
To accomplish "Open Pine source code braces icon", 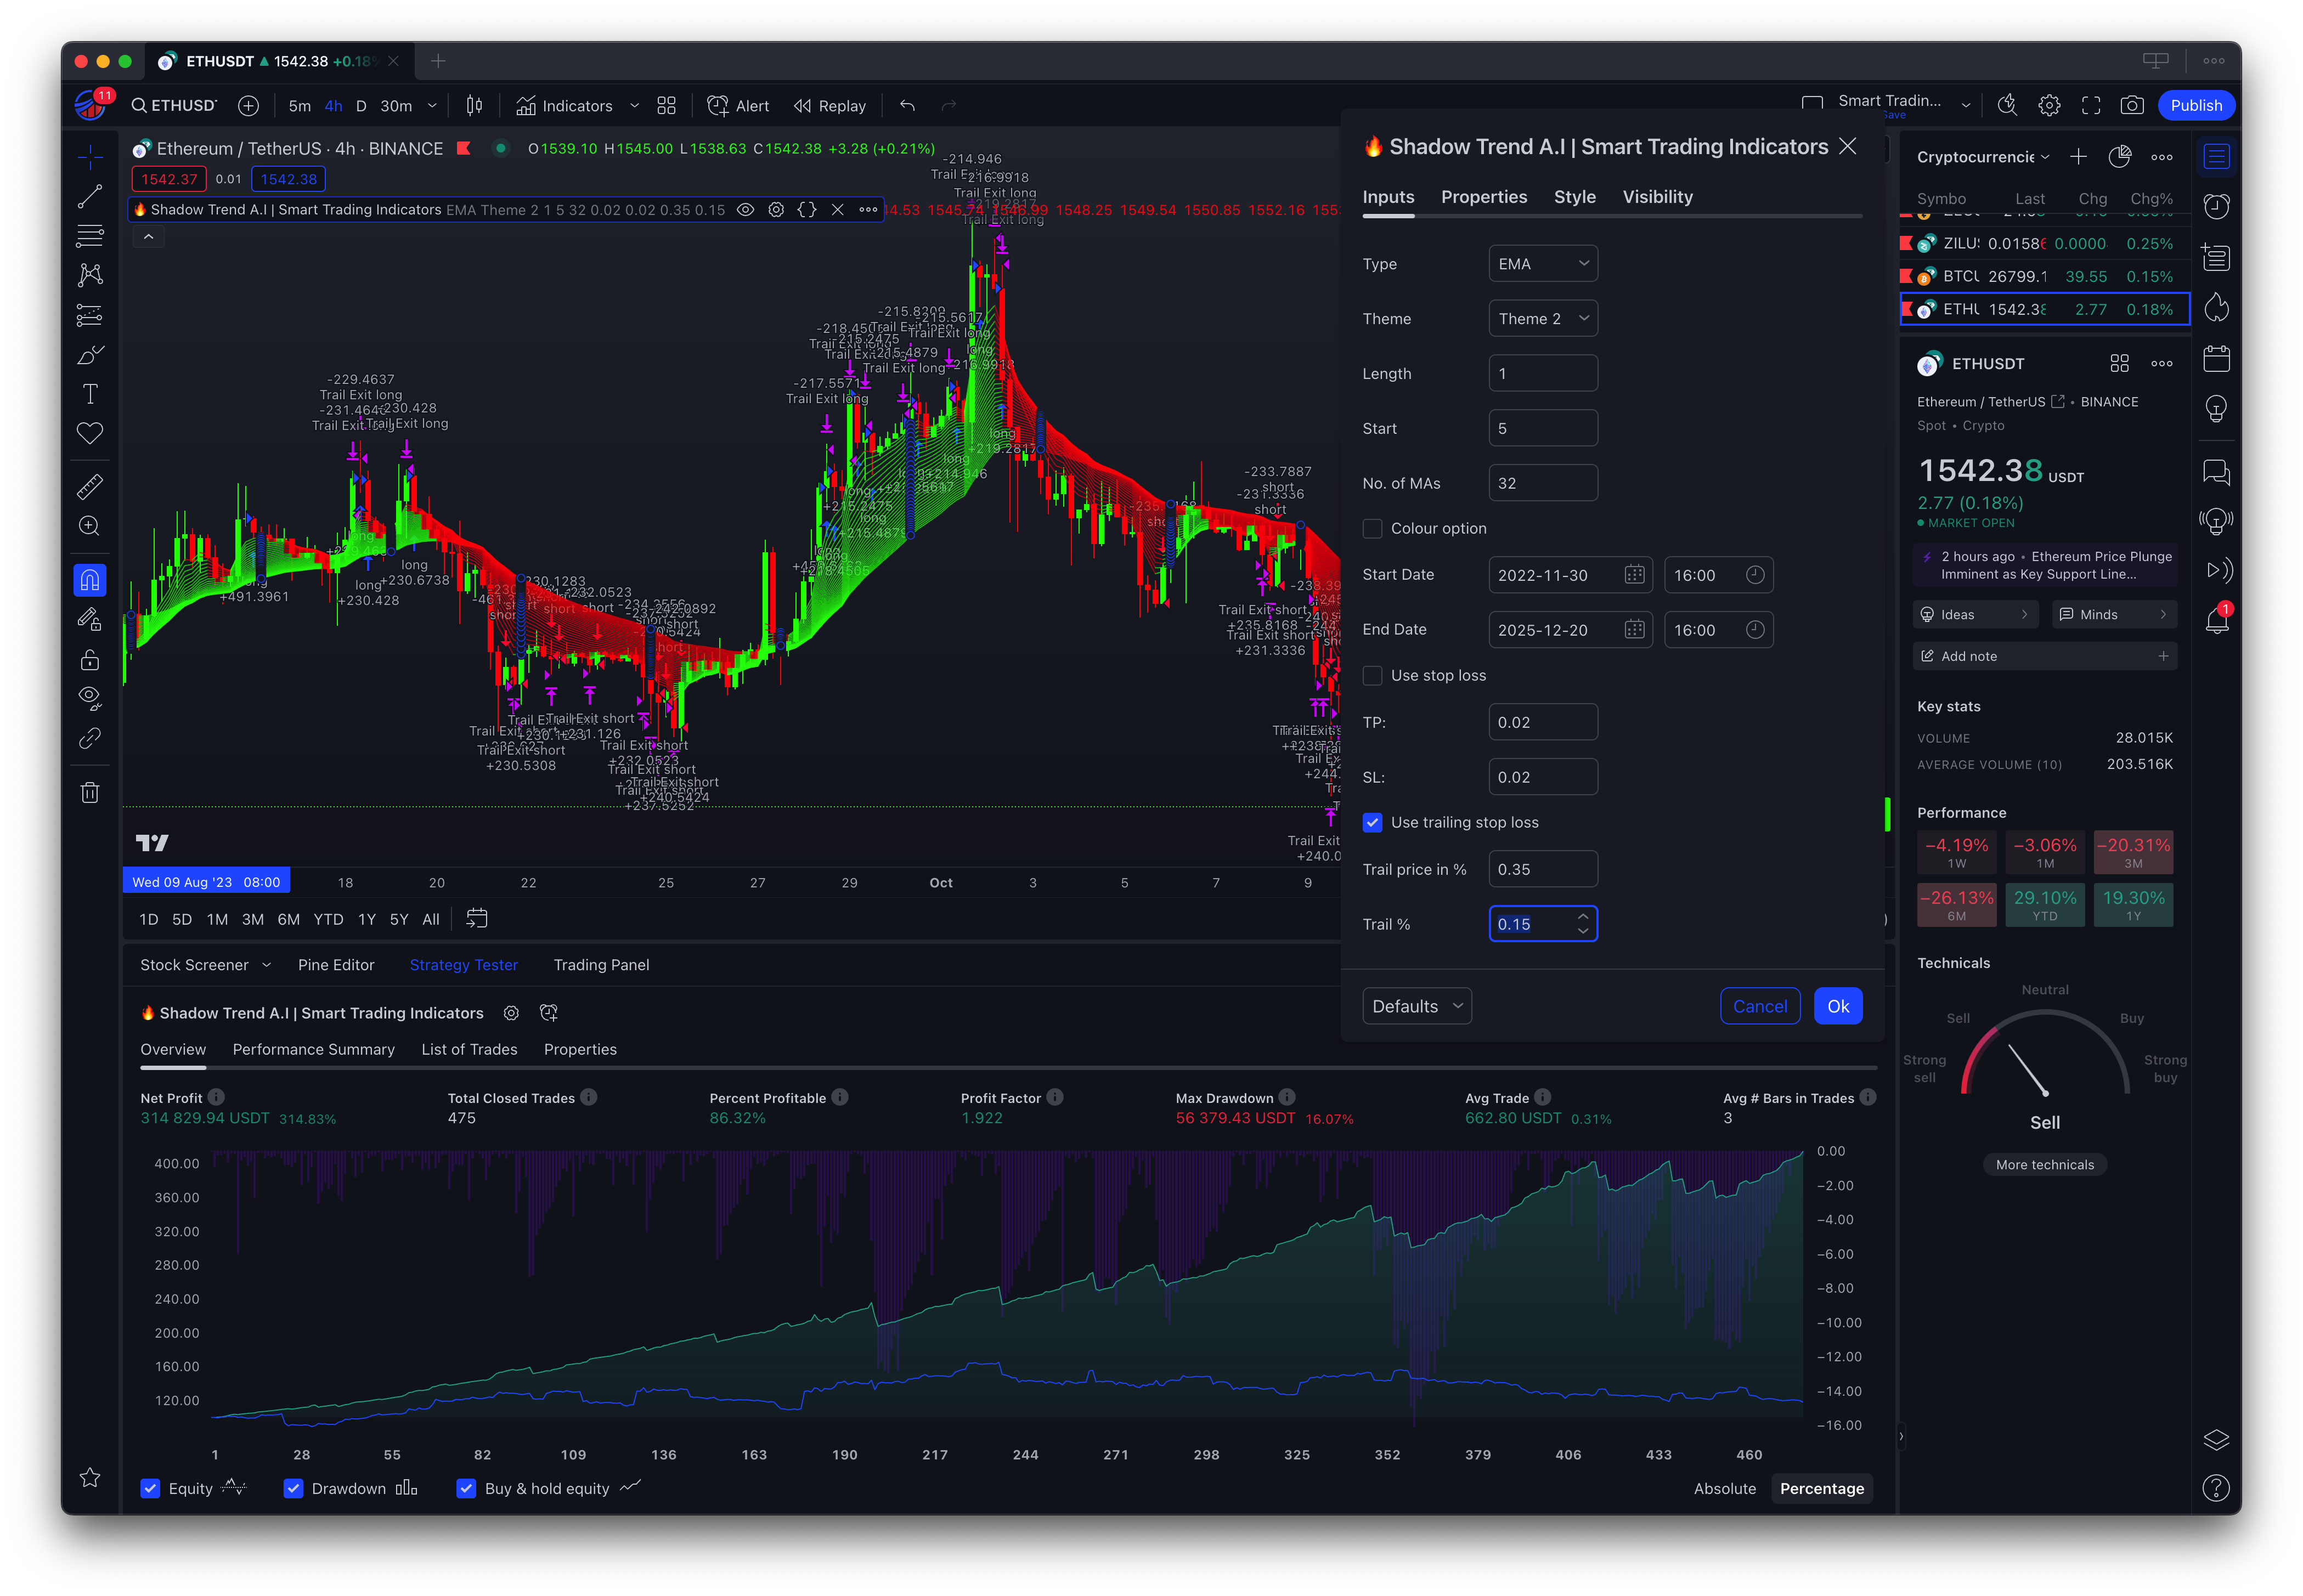I will coord(806,210).
